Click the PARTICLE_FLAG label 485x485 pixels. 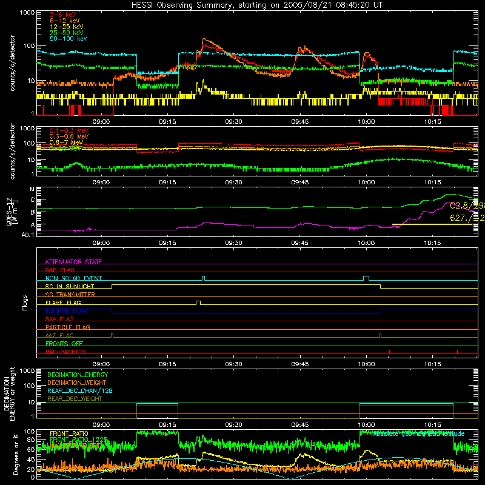[x=68, y=327]
